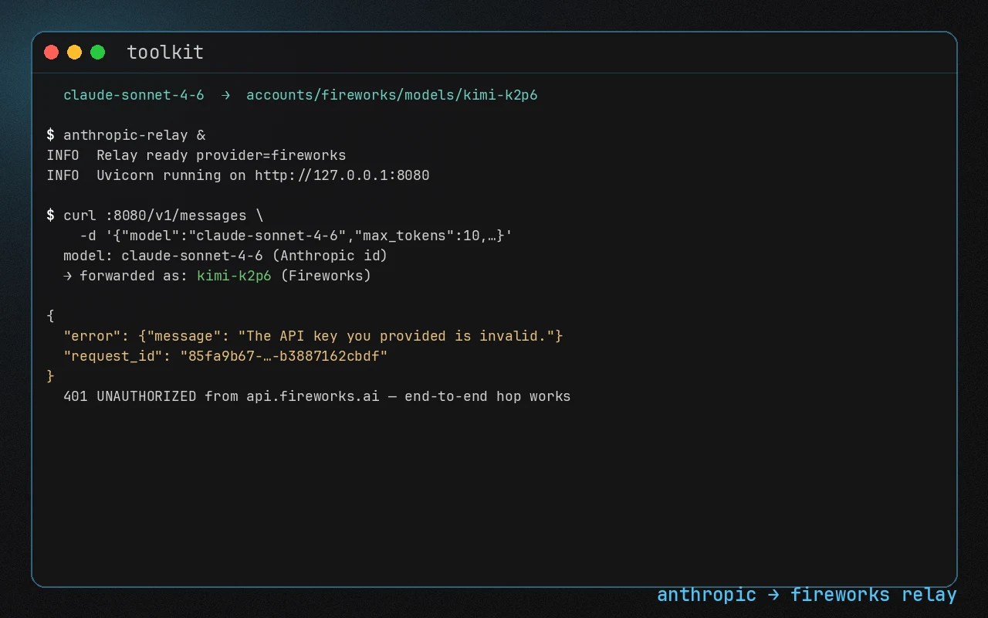Select the "(Anthropic id)" model line
Screen dimensions: 988x618
pos(225,256)
